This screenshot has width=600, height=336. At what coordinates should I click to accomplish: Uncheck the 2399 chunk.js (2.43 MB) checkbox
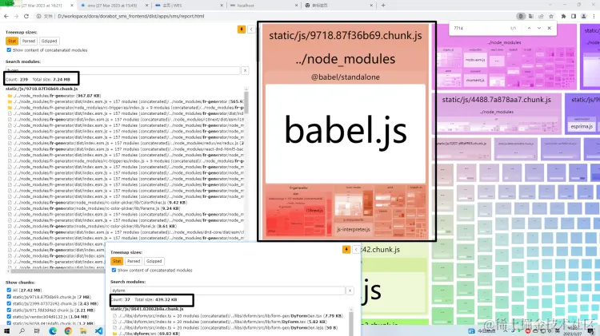click(9, 303)
